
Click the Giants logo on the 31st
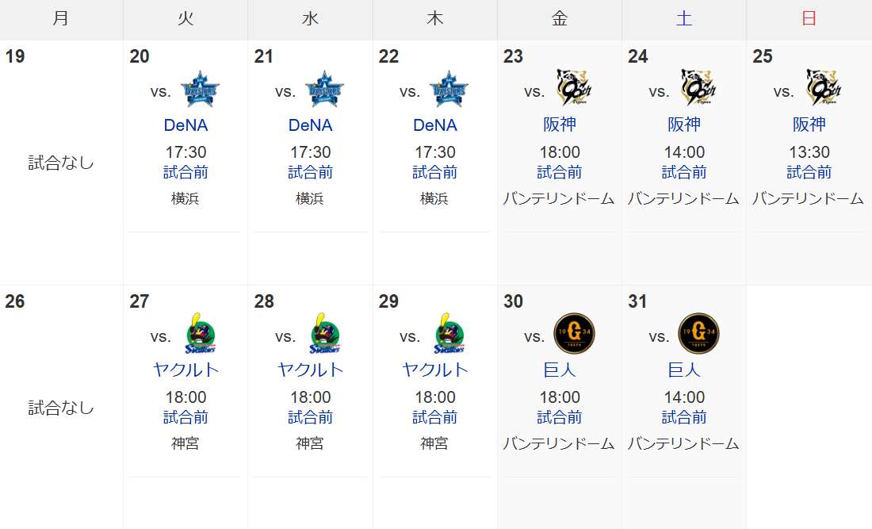click(x=699, y=333)
